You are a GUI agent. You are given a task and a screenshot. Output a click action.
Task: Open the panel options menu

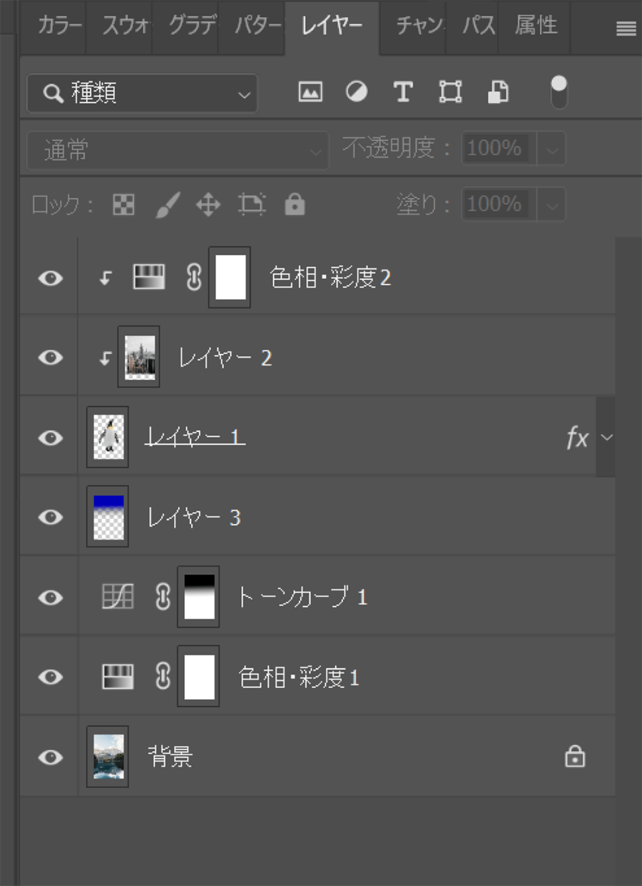[x=626, y=28]
